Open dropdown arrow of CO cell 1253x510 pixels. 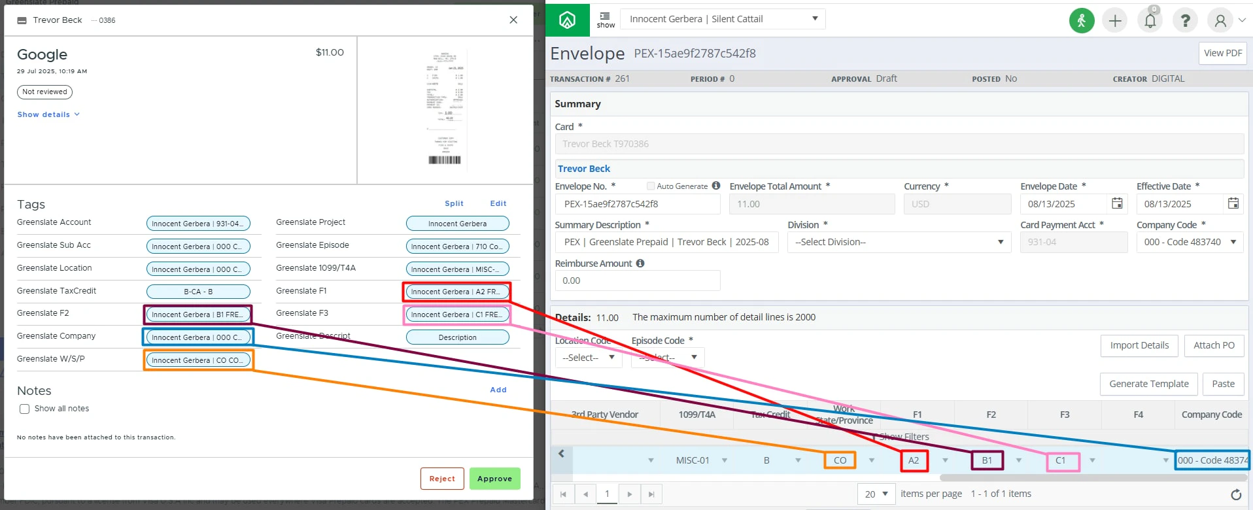click(x=872, y=460)
